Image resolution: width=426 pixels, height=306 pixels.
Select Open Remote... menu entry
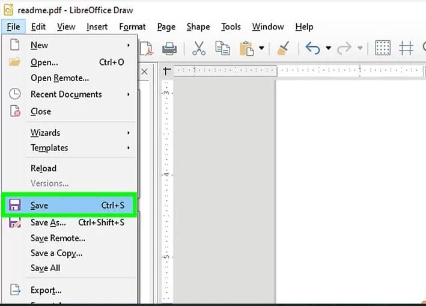click(69, 78)
